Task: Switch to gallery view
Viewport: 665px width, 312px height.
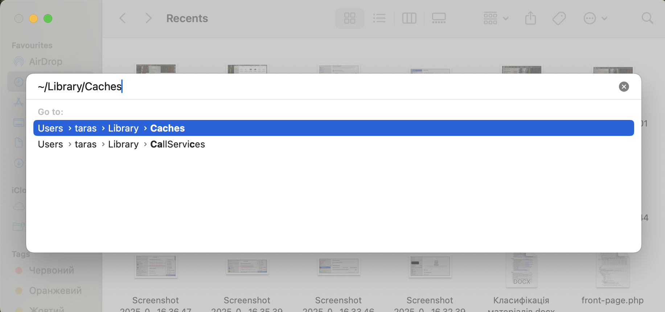Action: click(x=439, y=18)
